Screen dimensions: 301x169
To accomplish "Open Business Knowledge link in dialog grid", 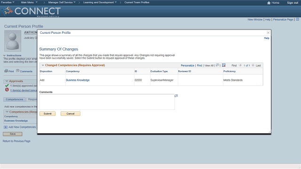I will 78,80.
